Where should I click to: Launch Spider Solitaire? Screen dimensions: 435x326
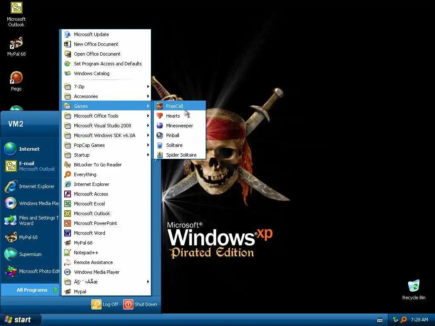tap(180, 155)
